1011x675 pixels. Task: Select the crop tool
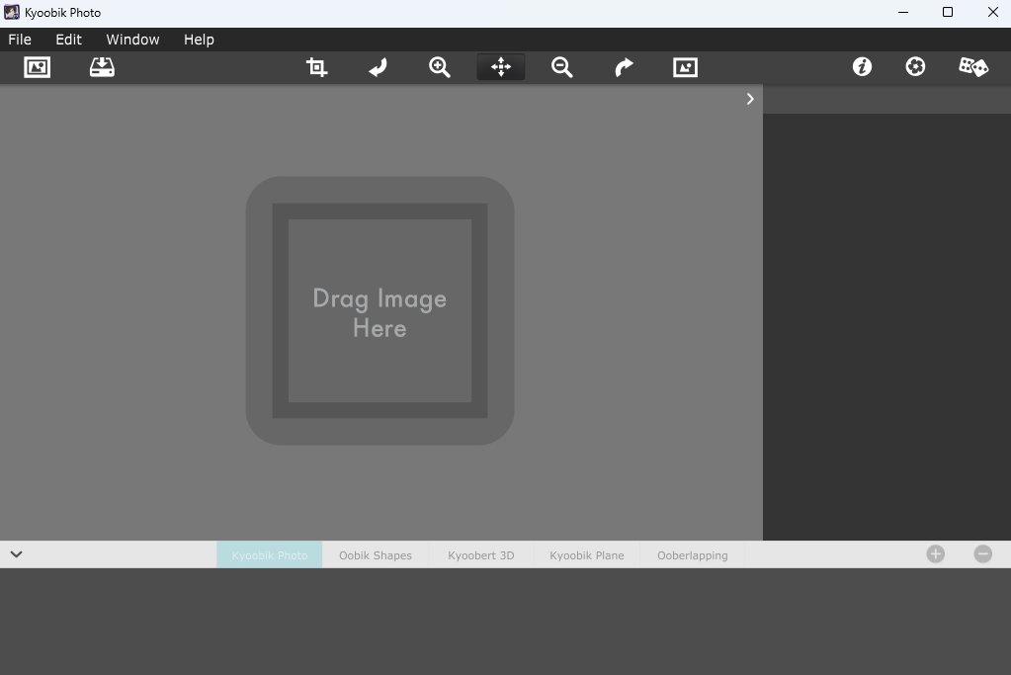click(x=316, y=67)
